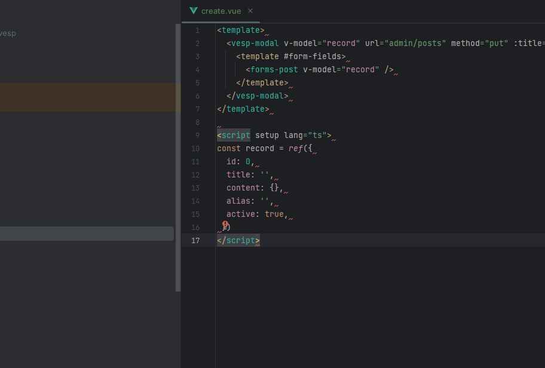Click the closing </script> tag

(238, 241)
